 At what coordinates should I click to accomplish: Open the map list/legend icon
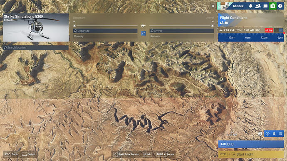(281, 134)
